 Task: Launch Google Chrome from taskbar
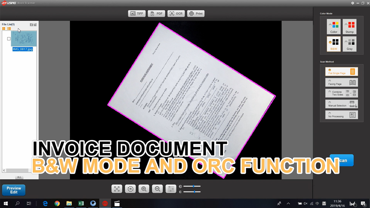pyautogui.click(x=57, y=203)
